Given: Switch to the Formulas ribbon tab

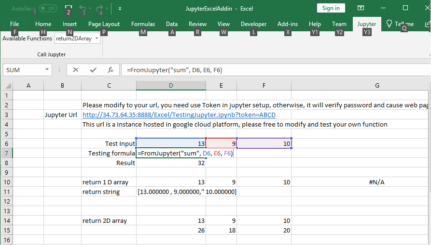Looking at the screenshot, I should tap(143, 24).
